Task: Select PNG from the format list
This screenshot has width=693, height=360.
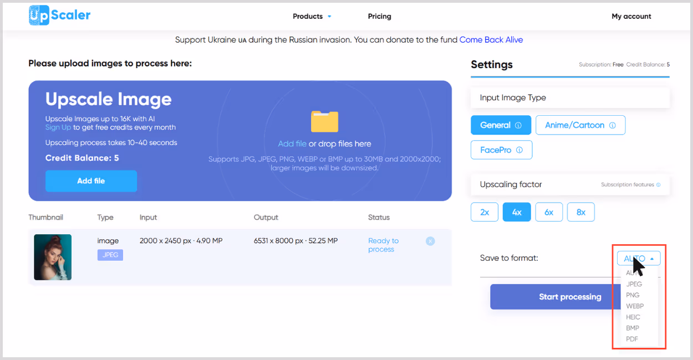Action: [x=633, y=295]
